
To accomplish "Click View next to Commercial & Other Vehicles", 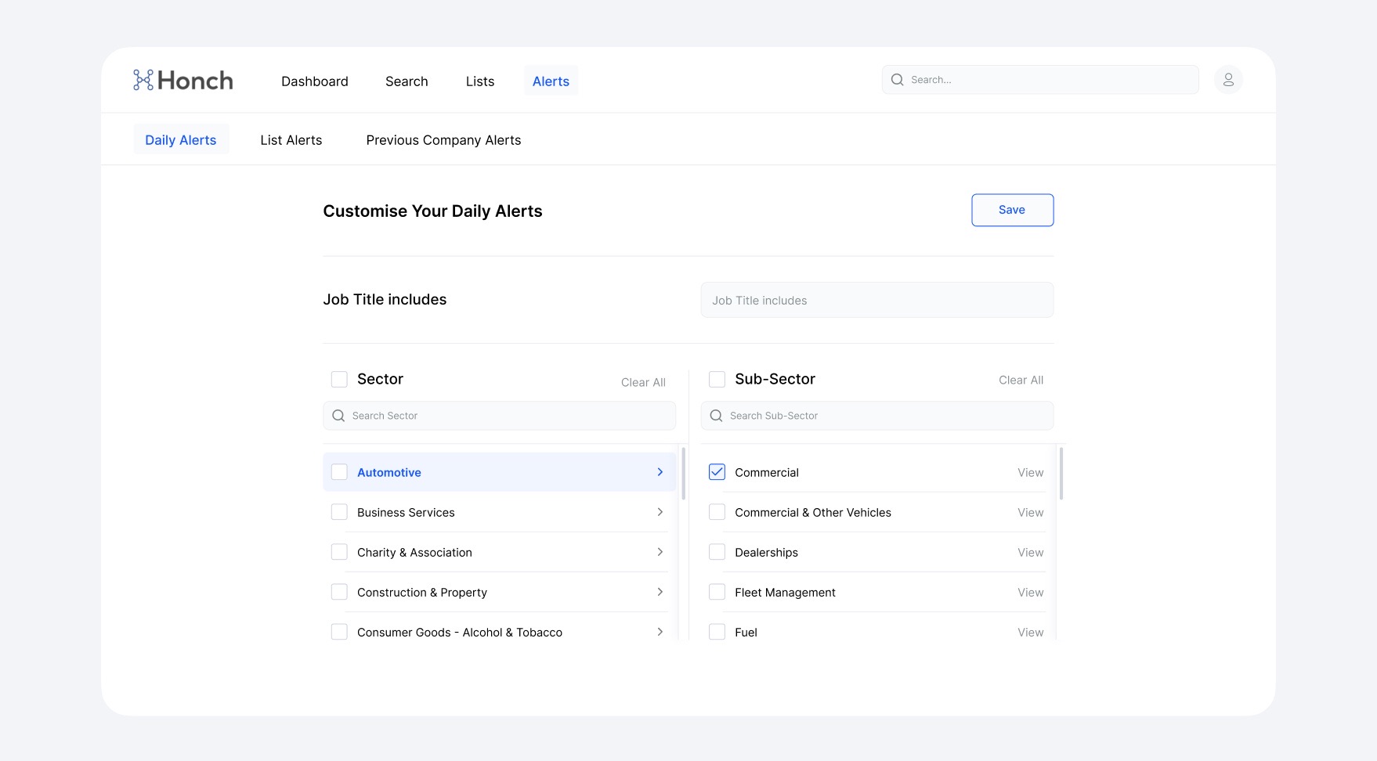I will (1031, 513).
